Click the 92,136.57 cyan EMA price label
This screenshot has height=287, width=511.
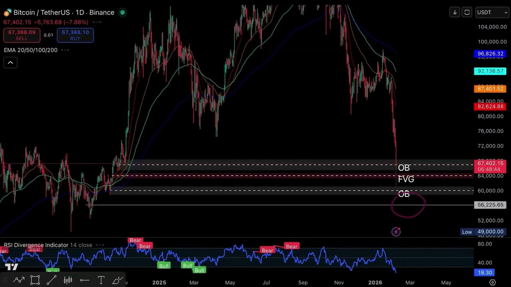[x=490, y=71]
